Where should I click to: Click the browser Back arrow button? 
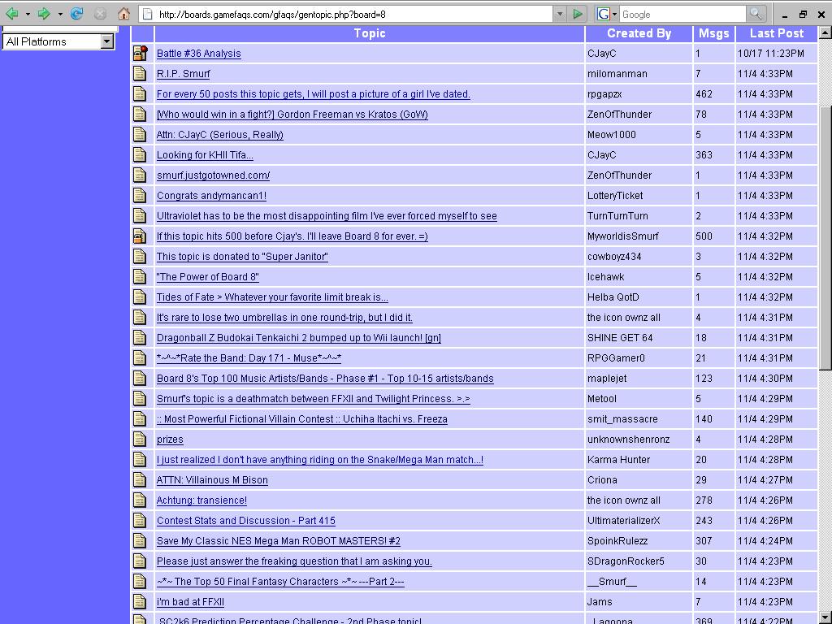point(12,14)
